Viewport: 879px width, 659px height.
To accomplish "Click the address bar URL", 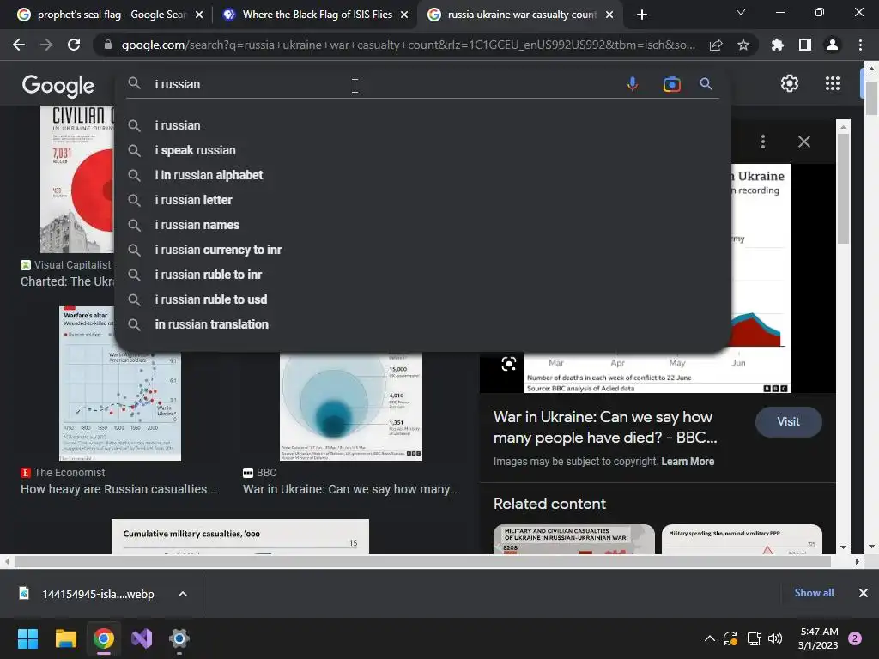I will 408,45.
